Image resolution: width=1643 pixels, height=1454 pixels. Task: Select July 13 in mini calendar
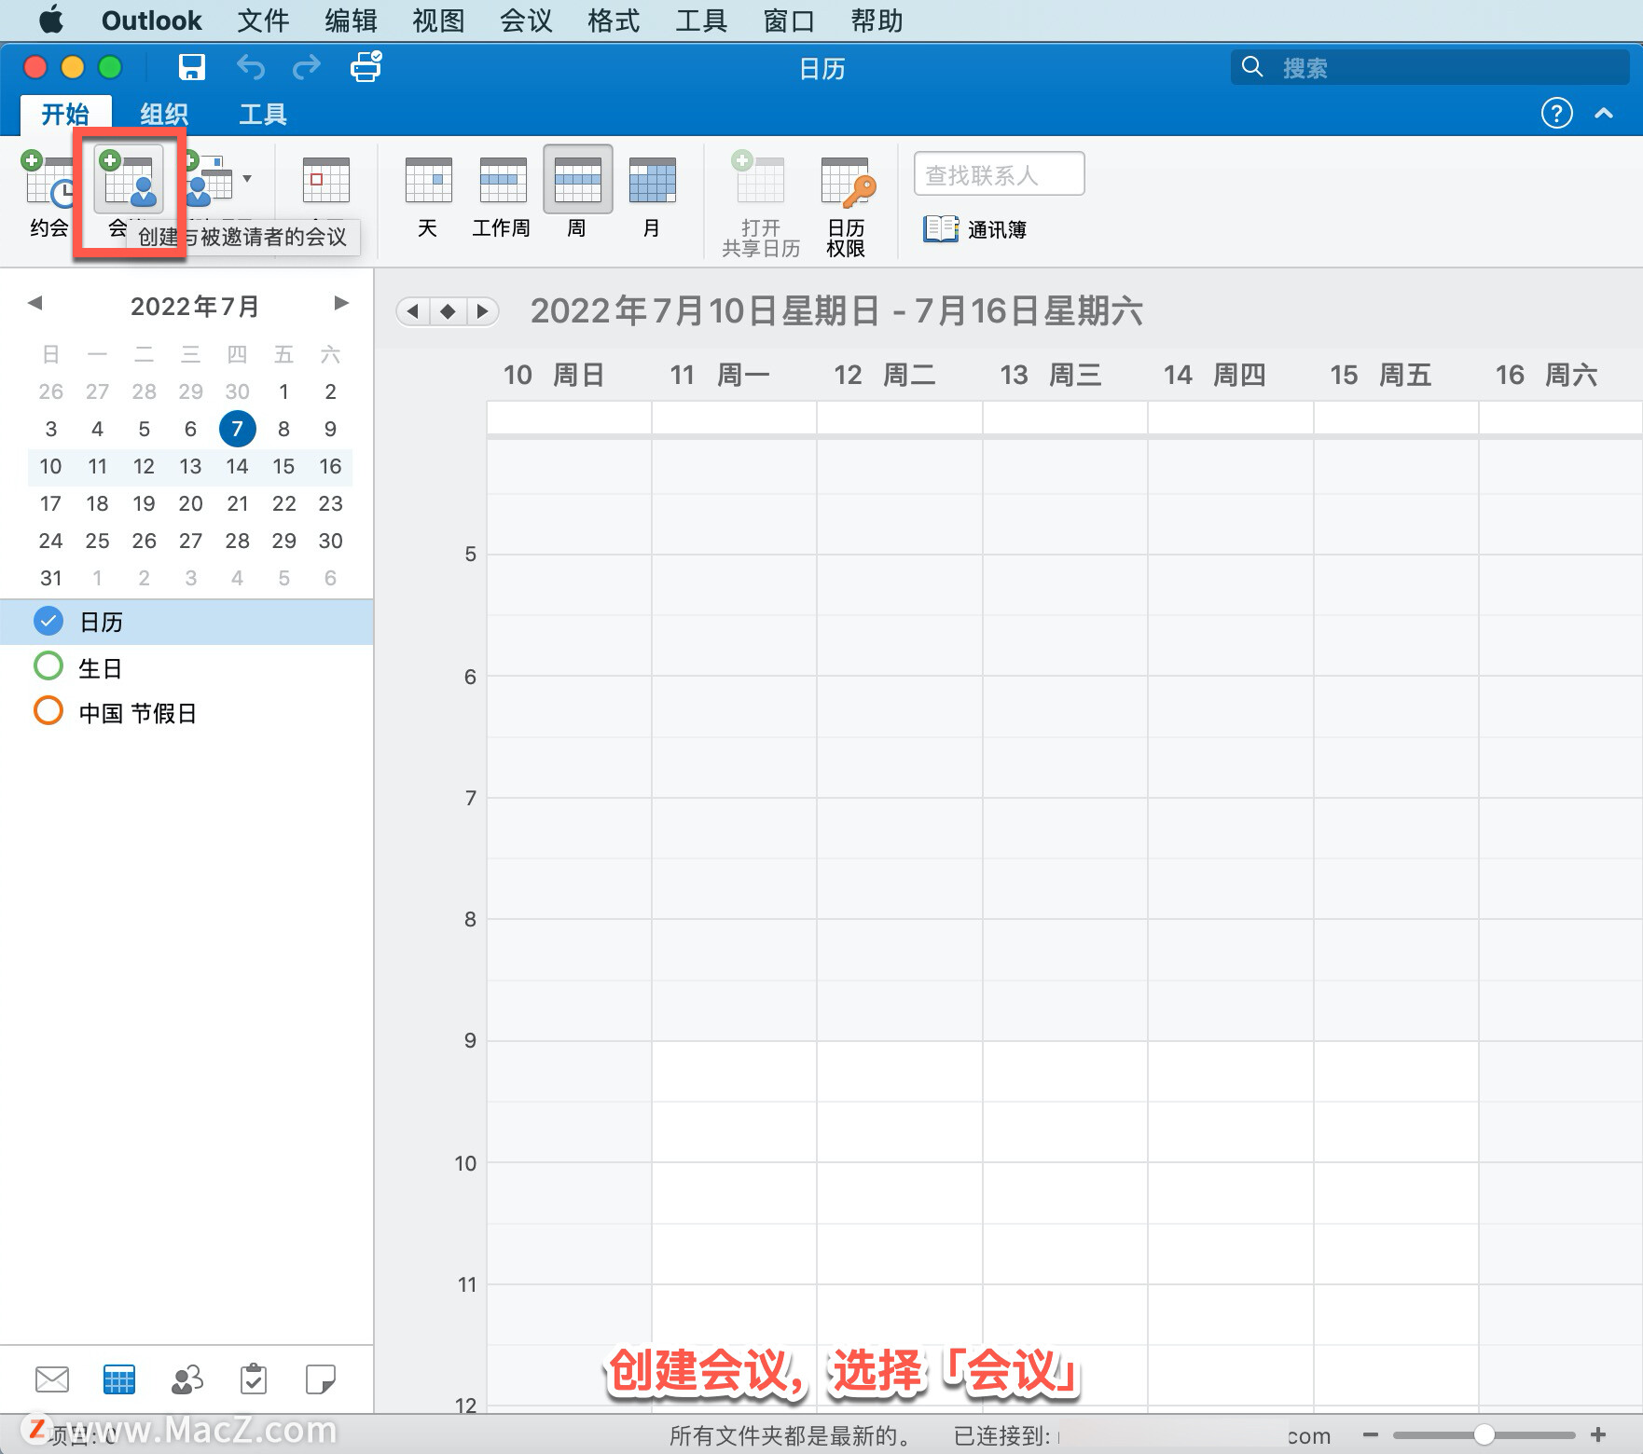190,466
